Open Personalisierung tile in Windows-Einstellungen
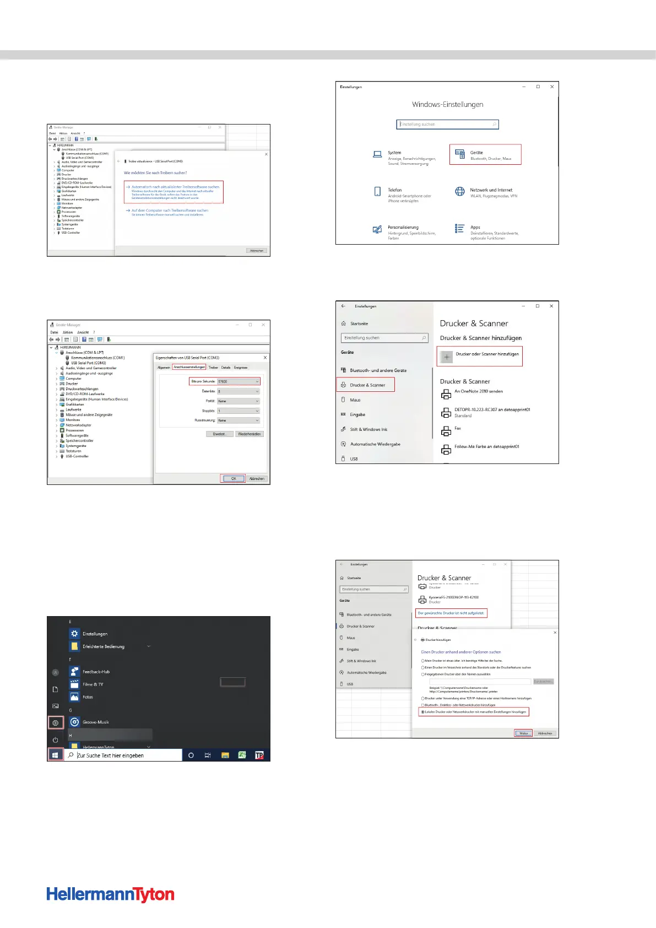This screenshot has height=928, width=656. [405, 232]
